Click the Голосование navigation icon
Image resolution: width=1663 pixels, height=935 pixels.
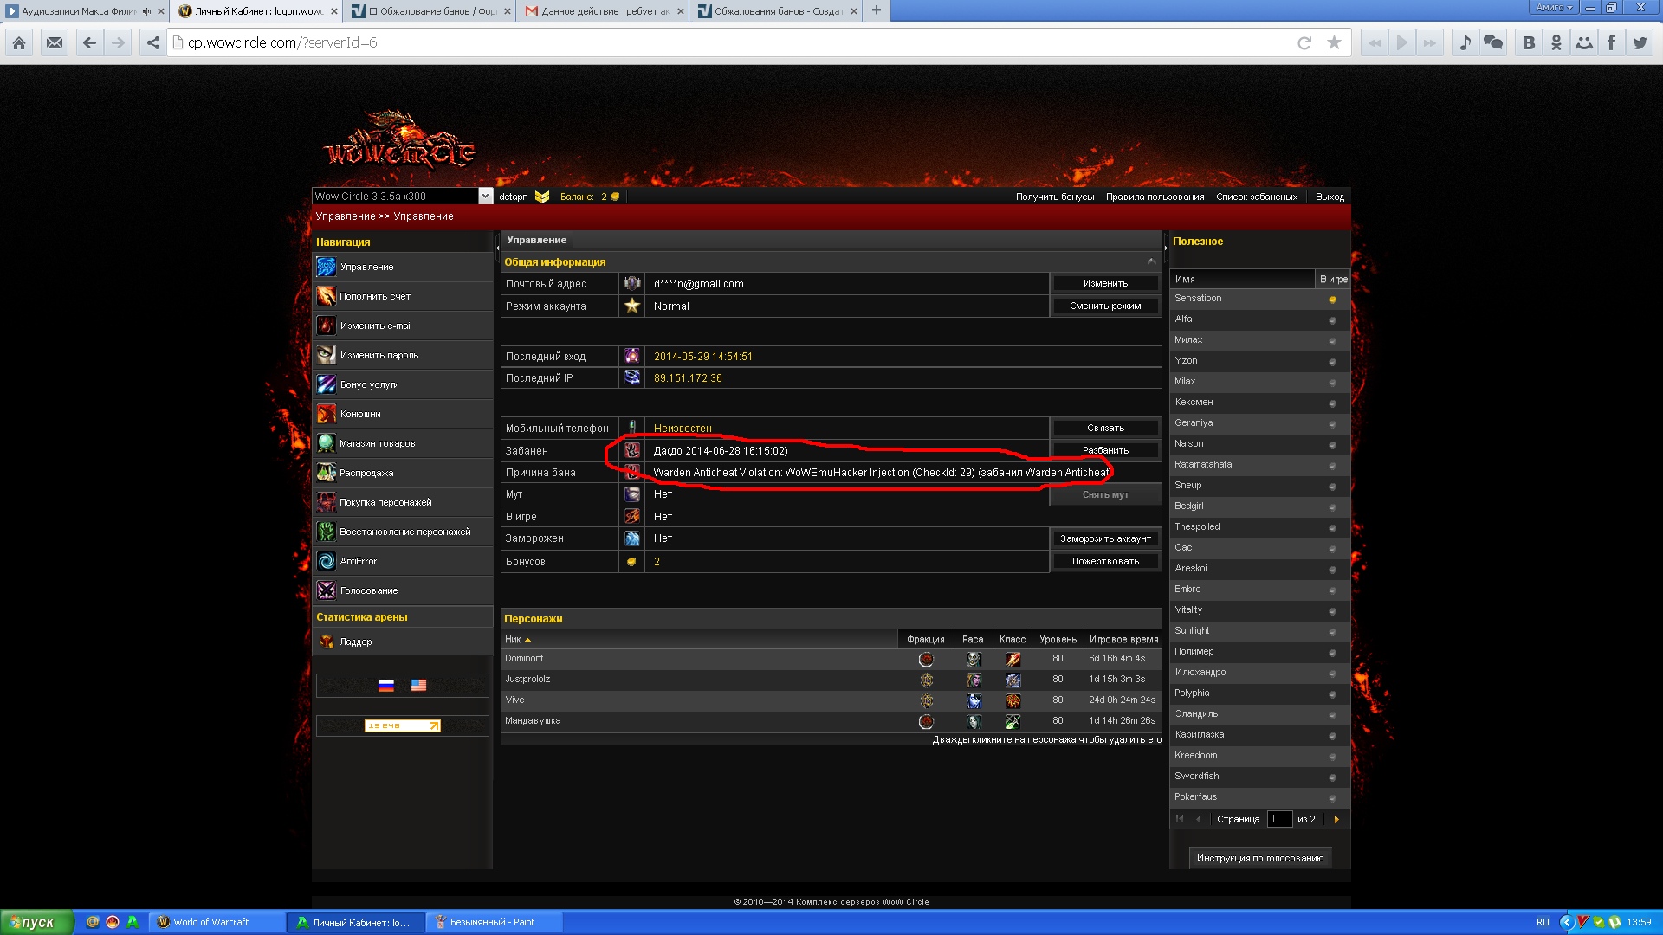327,590
